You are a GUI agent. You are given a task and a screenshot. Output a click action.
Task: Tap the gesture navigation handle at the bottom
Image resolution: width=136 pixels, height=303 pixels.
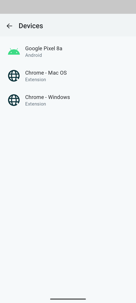point(68,299)
